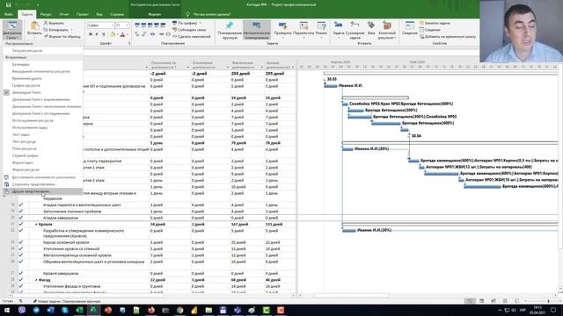The width and height of the screenshot is (563, 316).
Task: Click the Save icon in title bar
Action: [x=8, y=4]
